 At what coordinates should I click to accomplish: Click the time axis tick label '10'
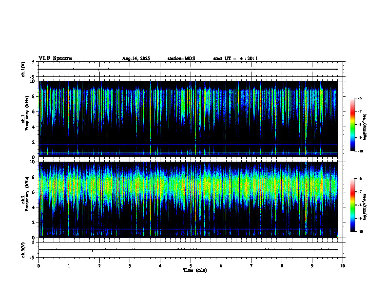pyautogui.click(x=343, y=266)
